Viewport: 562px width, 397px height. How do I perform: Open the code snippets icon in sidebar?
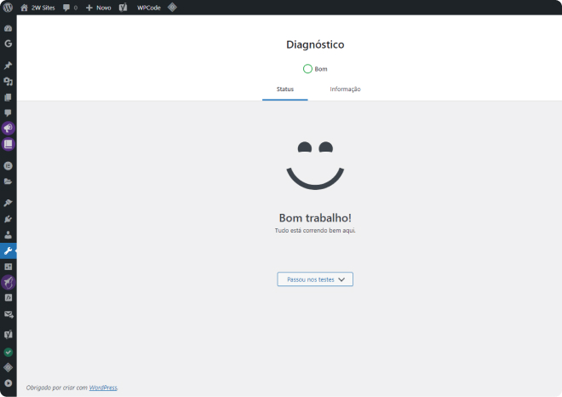[9, 297]
